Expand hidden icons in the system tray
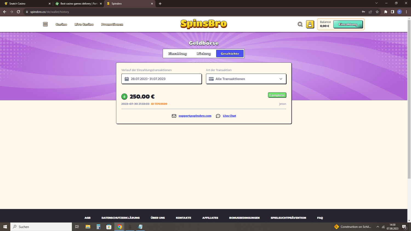 378,227
